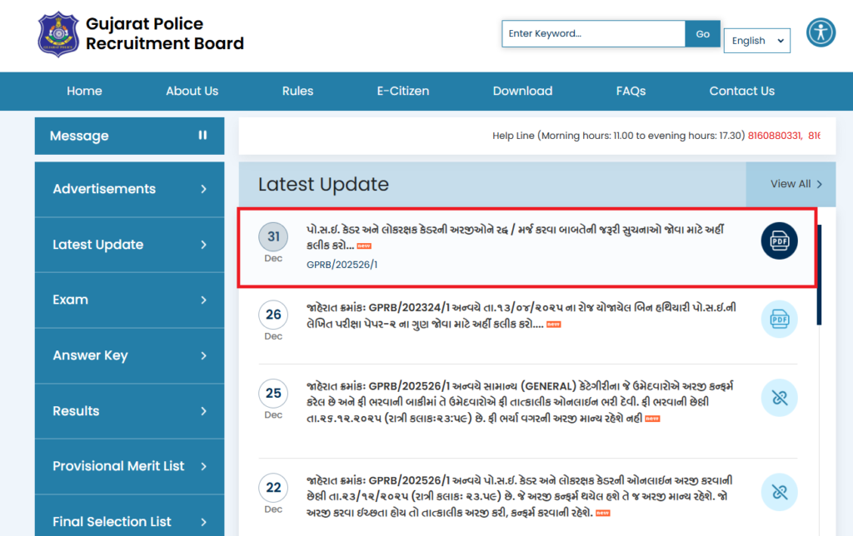Open the English language selector

tap(756, 40)
